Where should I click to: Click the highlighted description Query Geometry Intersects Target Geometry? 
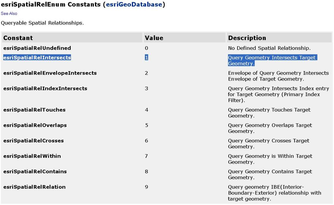pos(272,60)
